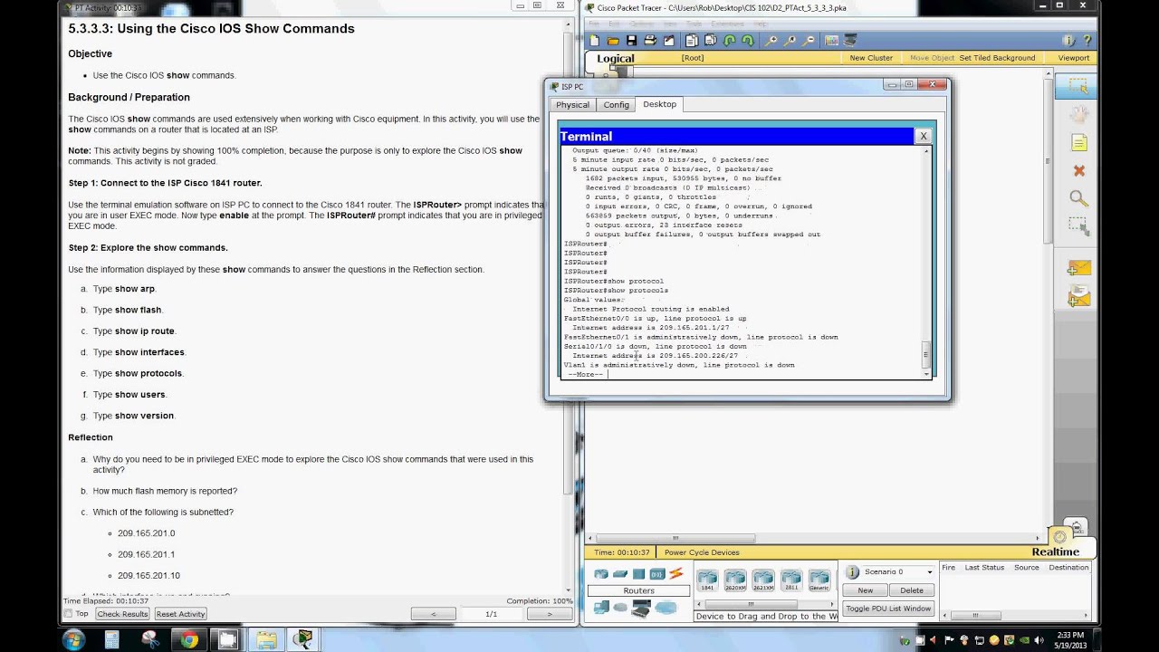Image resolution: width=1159 pixels, height=652 pixels.
Task: Select the Switches device category icon
Action: click(x=620, y=574)
